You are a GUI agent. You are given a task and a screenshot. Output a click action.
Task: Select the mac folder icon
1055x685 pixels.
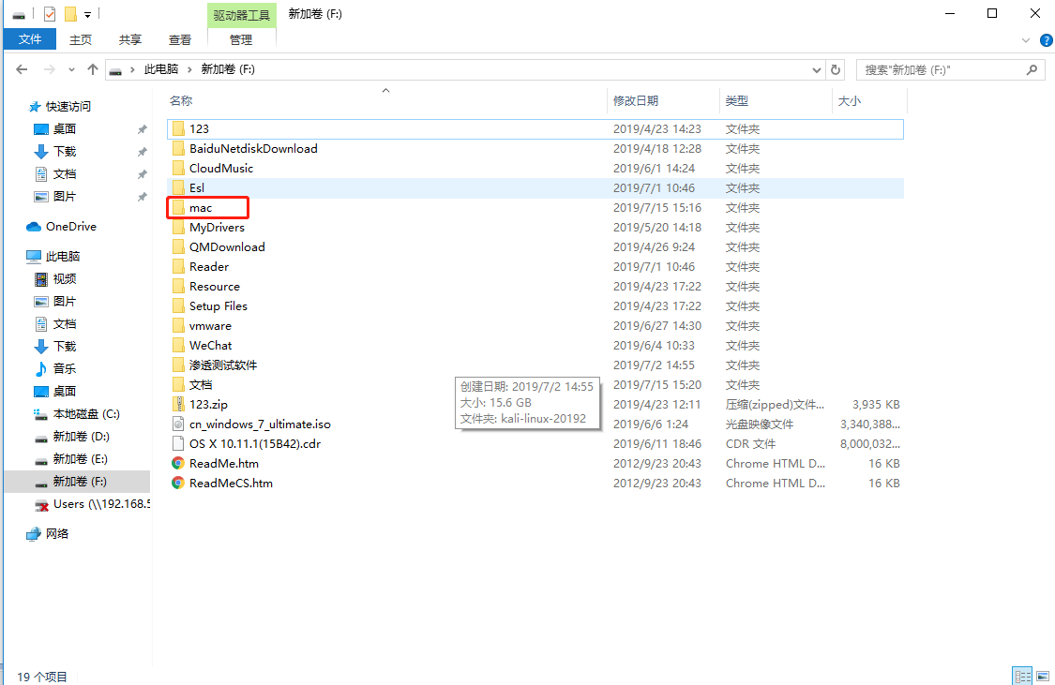point(178,208)
